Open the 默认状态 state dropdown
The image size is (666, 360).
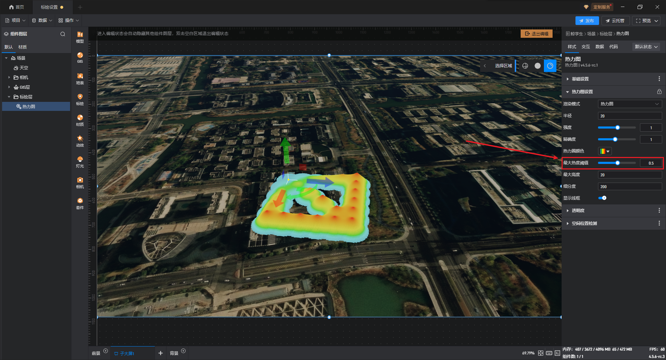click(646, 47)
